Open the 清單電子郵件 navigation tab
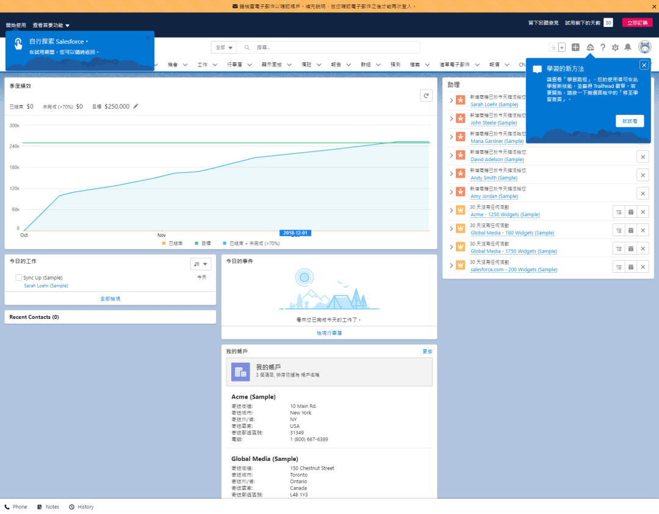 [x=455, y=65]
